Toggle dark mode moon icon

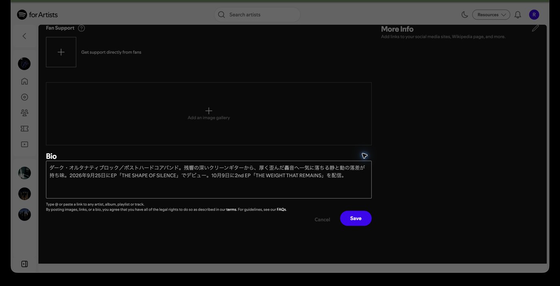pos(464,15)
